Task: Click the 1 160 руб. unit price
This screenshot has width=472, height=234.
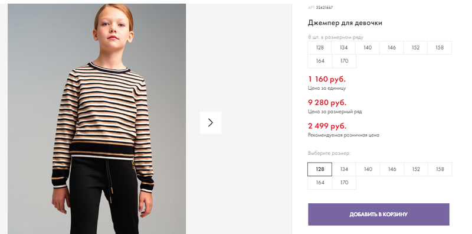Action: pyautogui.click(x=327, y=79)
